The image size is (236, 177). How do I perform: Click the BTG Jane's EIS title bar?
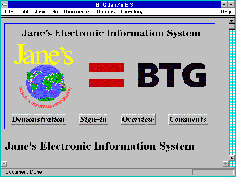115,5
